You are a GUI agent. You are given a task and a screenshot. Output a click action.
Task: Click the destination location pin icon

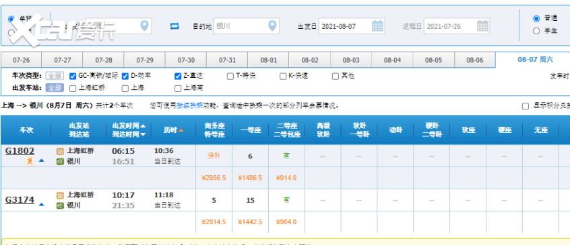(272, 26)
